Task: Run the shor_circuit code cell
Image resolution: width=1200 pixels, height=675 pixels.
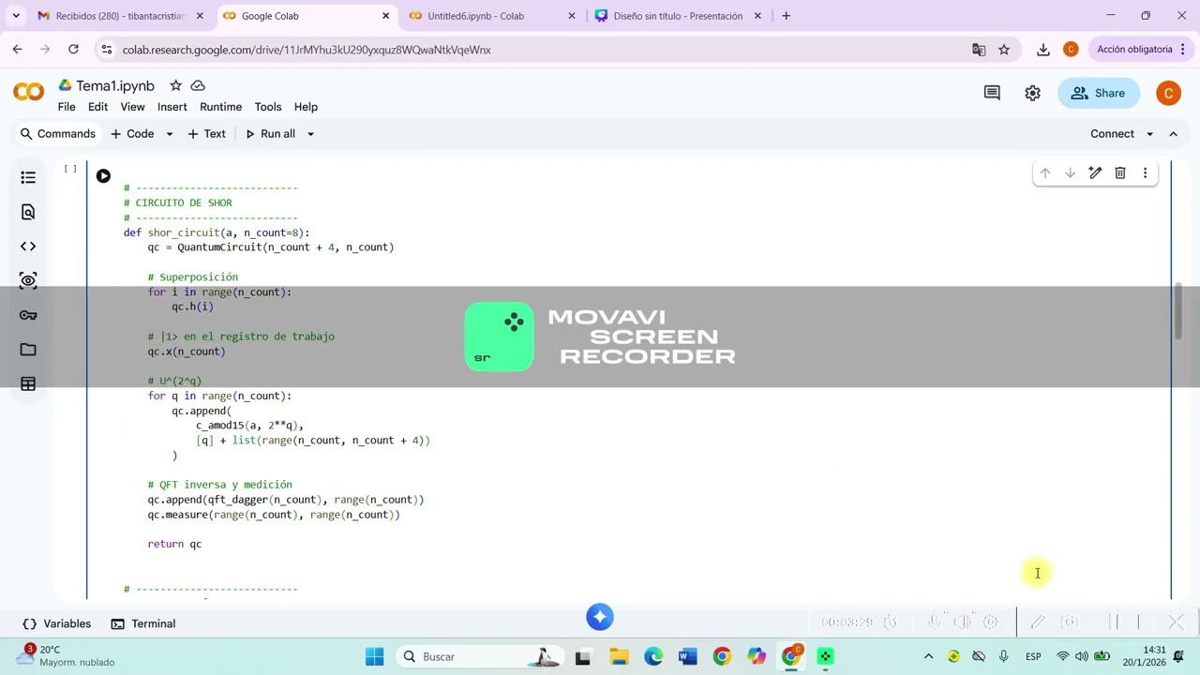Action: tap(103, 176)
